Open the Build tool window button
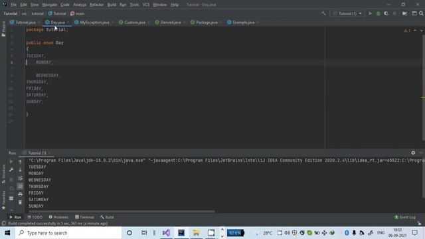425x239 pixels. (107, 217)
